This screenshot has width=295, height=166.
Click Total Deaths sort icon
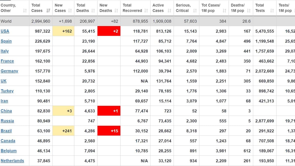pos(93,11)
